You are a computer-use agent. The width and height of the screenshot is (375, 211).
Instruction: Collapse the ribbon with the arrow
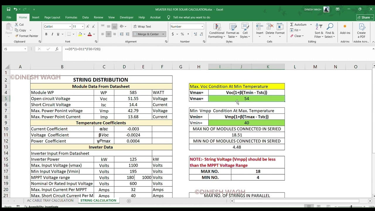(x=373, y=42)
